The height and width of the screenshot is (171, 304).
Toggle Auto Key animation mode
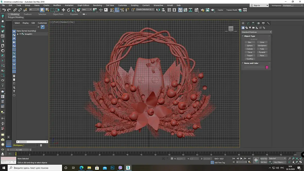264,159
